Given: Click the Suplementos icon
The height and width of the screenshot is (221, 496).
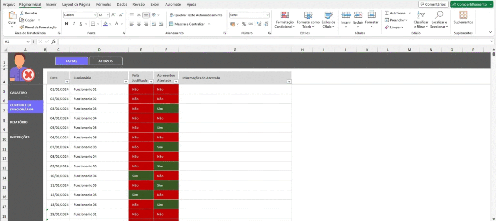Looking at the screenshot, I should pyautogui.click(x=463, y=15).
